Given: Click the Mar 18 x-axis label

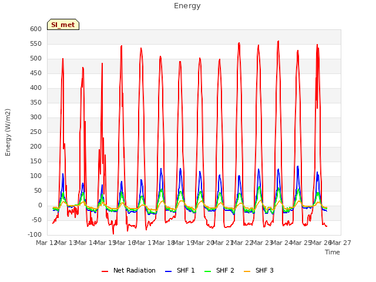Looking at the screenshot, I should tap(164, 243).
